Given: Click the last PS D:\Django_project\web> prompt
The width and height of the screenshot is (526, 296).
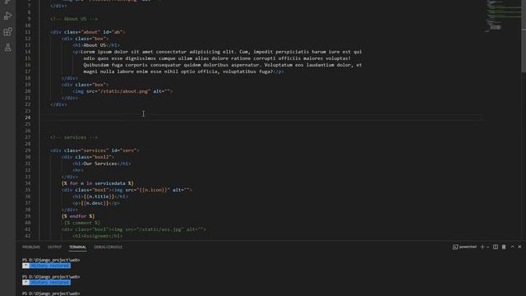Looking at the screenshot, I should [x=51, y=294].
